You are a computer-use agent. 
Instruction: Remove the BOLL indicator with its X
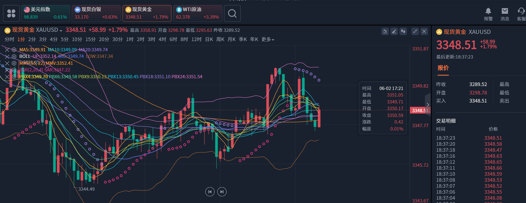click(7, 56)
